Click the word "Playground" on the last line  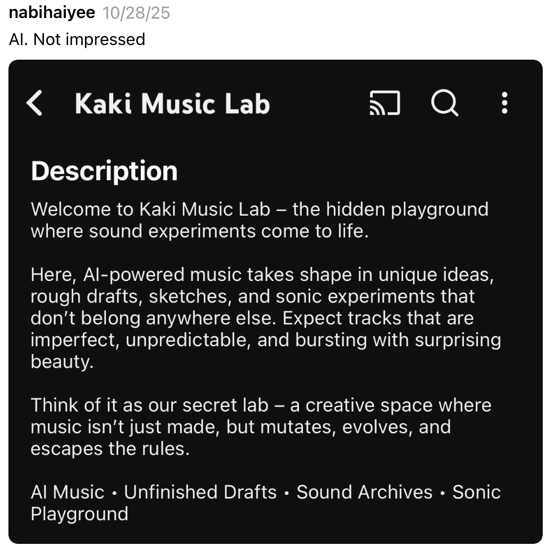click(x=79, y=514)
